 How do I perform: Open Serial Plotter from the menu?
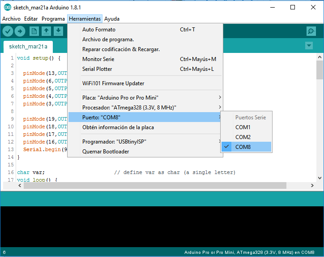(145, 69)
